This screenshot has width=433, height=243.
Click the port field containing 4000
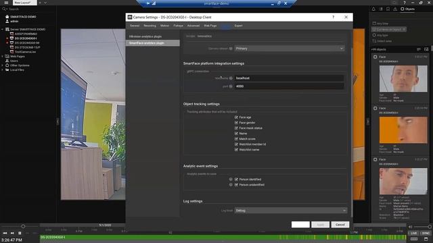point(289,86)
